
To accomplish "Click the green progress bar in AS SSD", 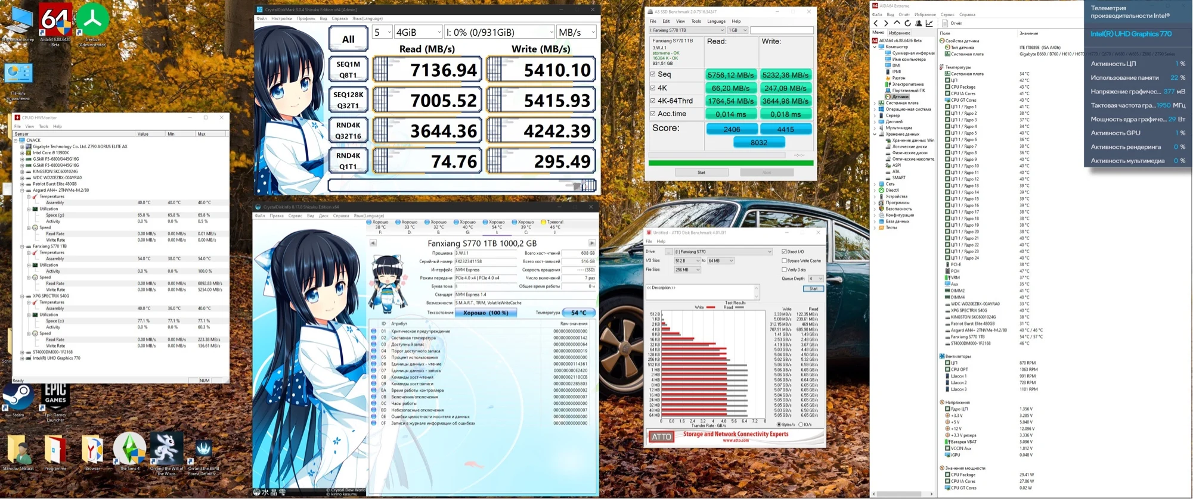I will coord(731,163).
